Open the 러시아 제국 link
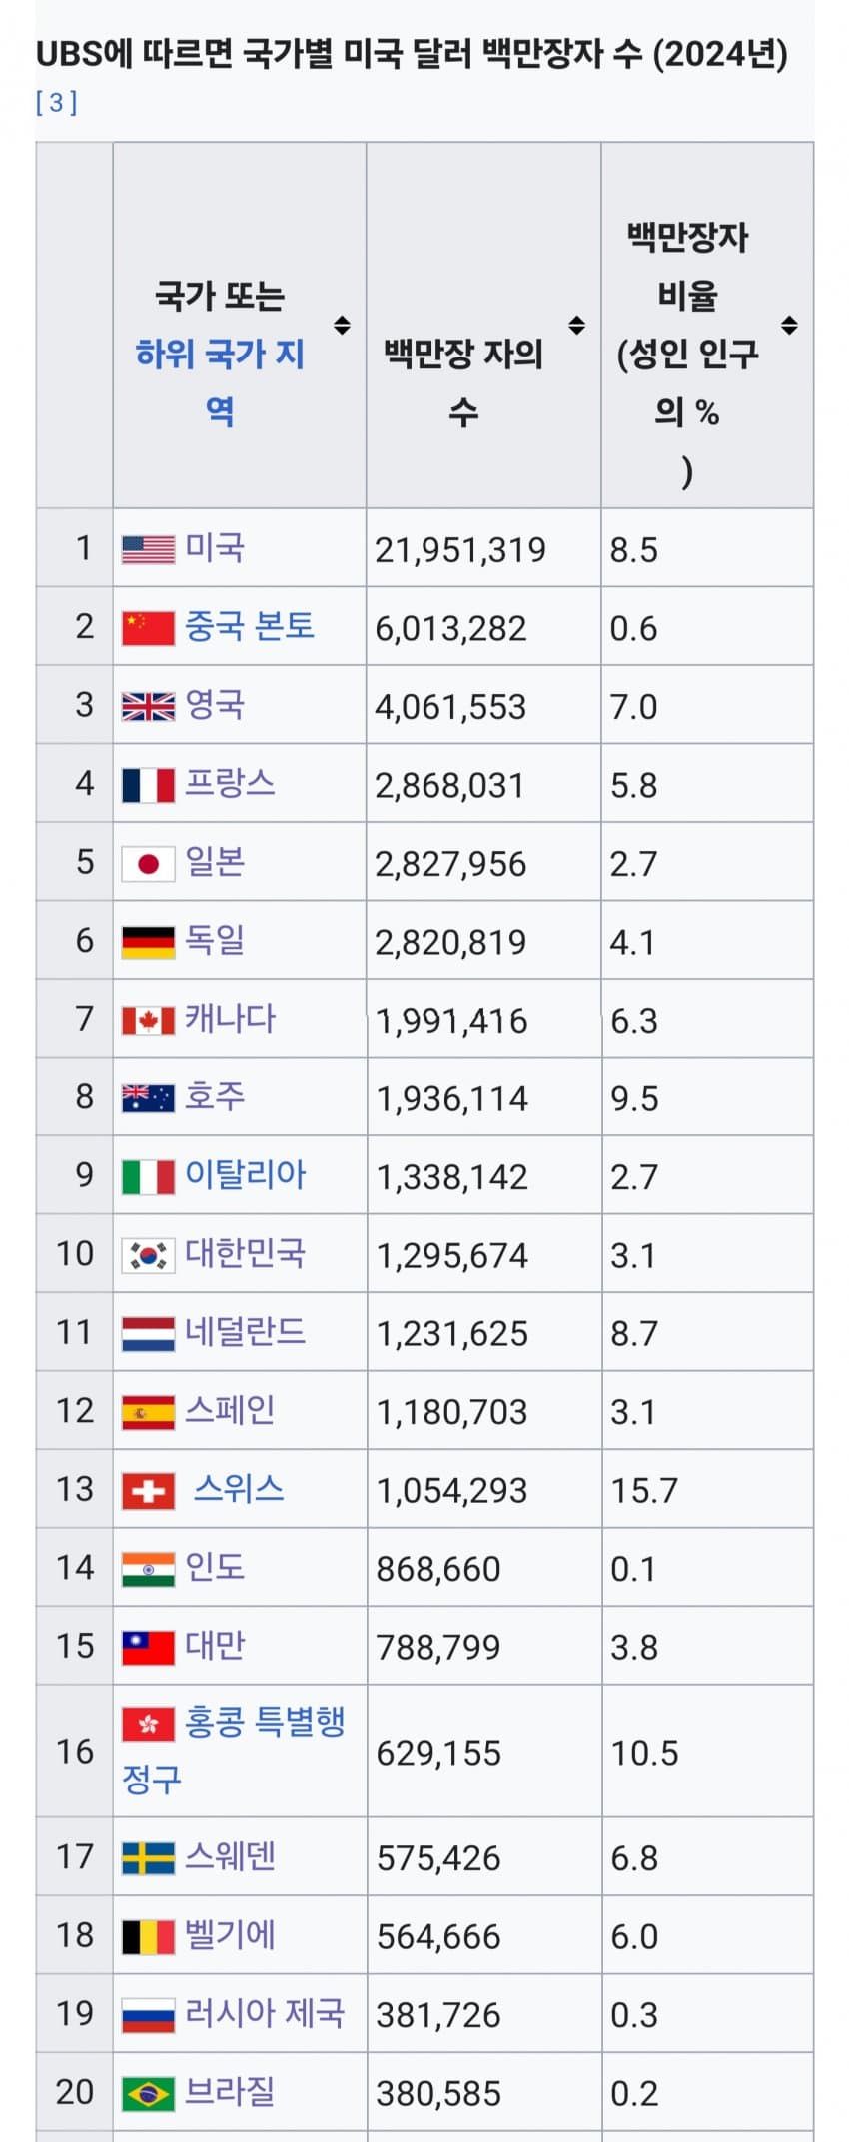Screen dimensions: 849x2142 [x=265, y=2012]
